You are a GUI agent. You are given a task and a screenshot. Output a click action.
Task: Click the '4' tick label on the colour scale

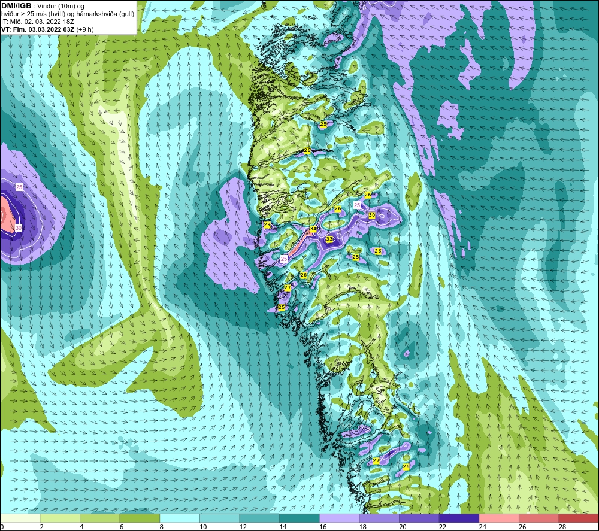point(81,527)
